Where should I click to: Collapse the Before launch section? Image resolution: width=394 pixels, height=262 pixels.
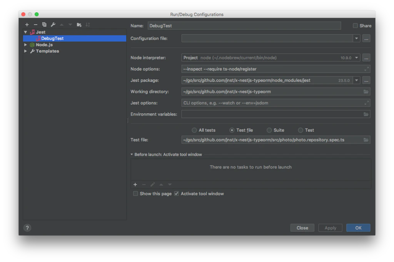tap(132, 154)
